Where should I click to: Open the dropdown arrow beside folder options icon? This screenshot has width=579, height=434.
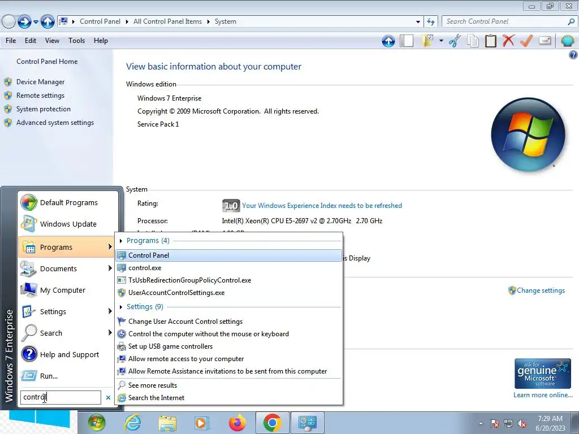(x=441, y=41)
